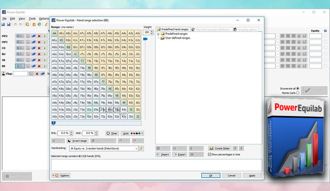Click card selector icon beside Flop field
The height and width of the screenshot is (191, 330).
click(x=31, y=74)
